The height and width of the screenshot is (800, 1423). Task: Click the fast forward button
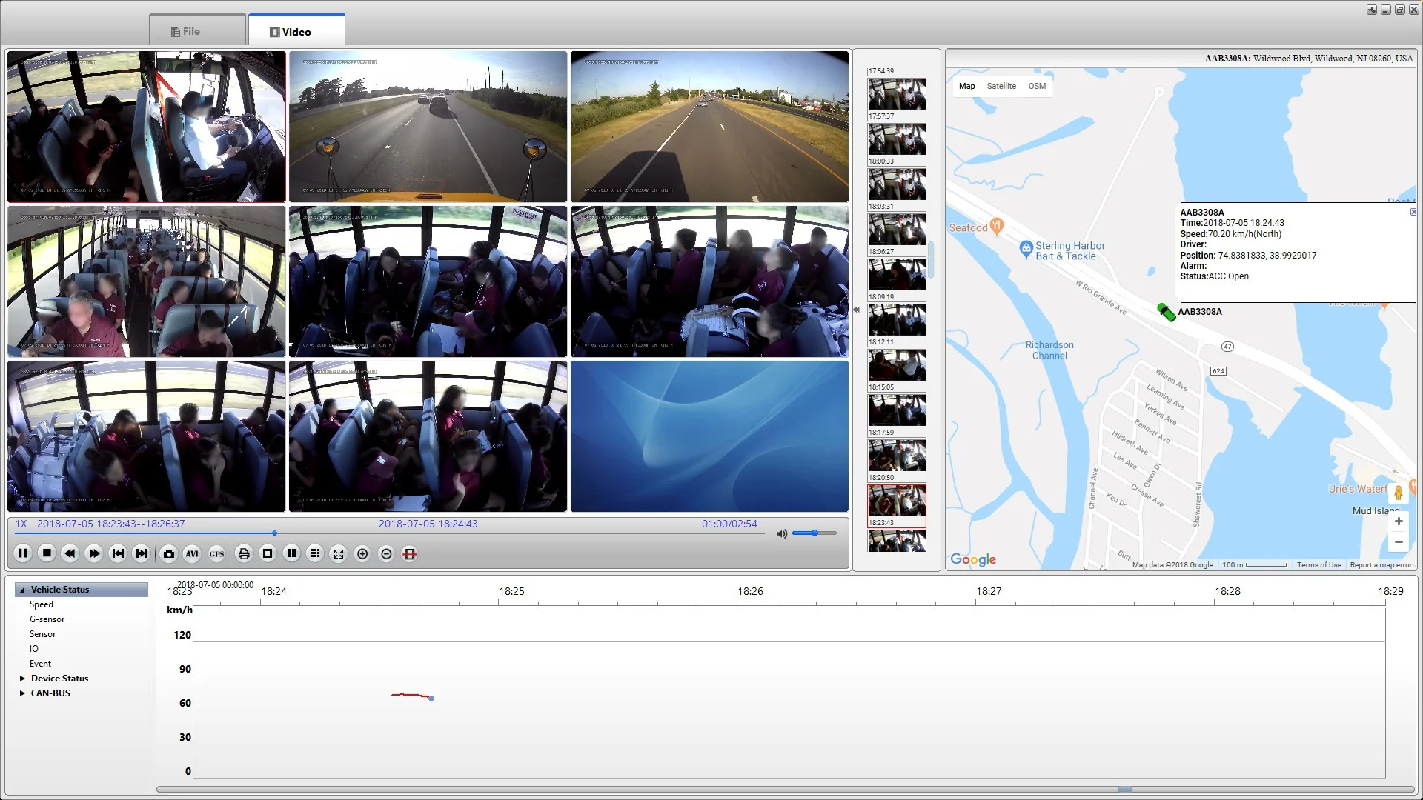(94, 553)
